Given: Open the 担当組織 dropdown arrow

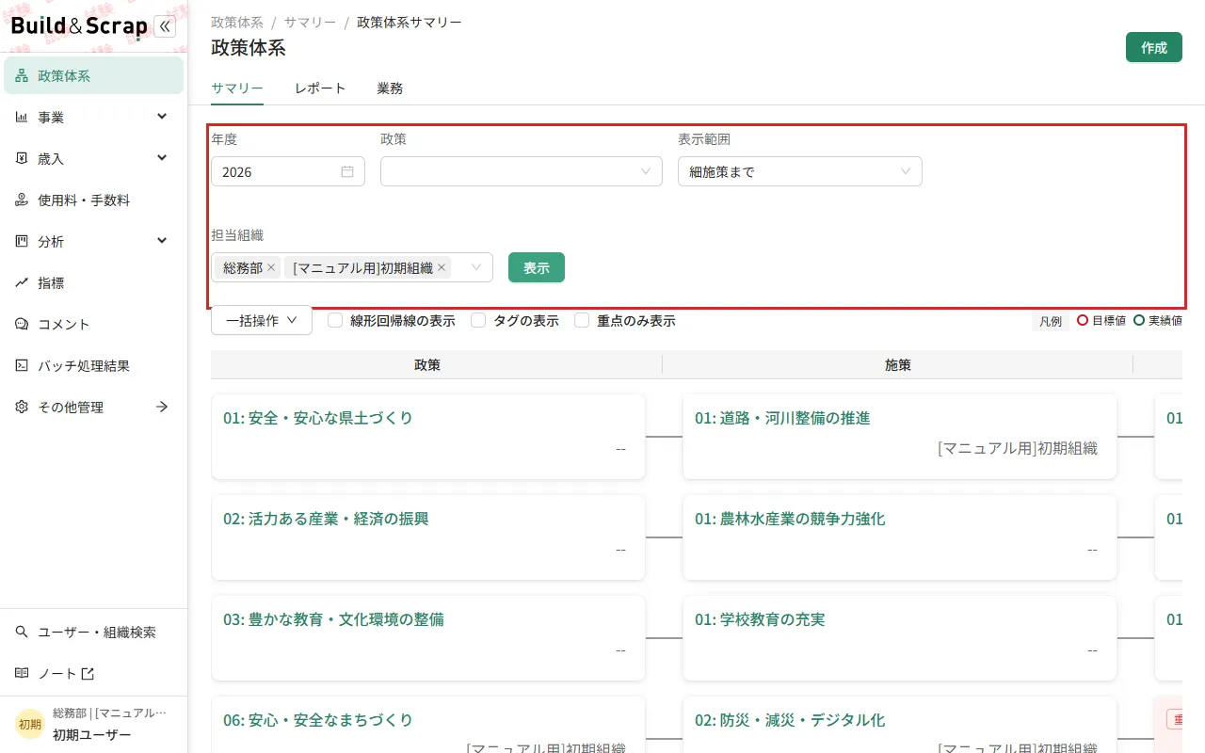Looking at the screenshot, I should 476,267.
